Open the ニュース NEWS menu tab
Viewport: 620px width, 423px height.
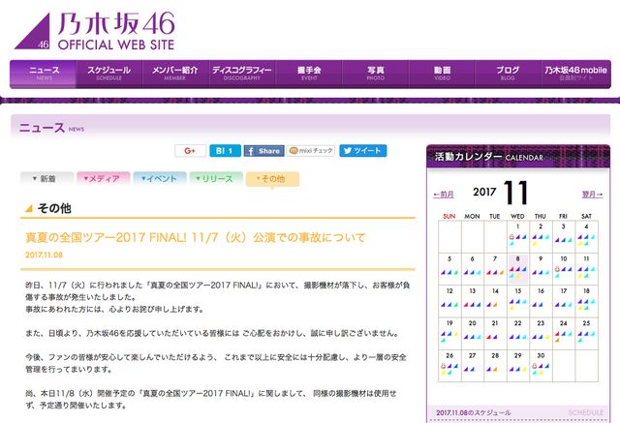(43, 74)
